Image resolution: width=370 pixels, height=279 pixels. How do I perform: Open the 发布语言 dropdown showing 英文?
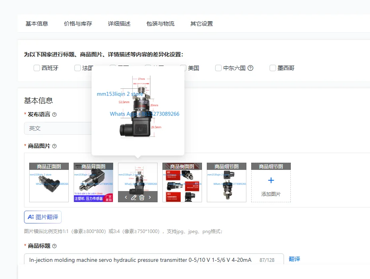point(58,128)
